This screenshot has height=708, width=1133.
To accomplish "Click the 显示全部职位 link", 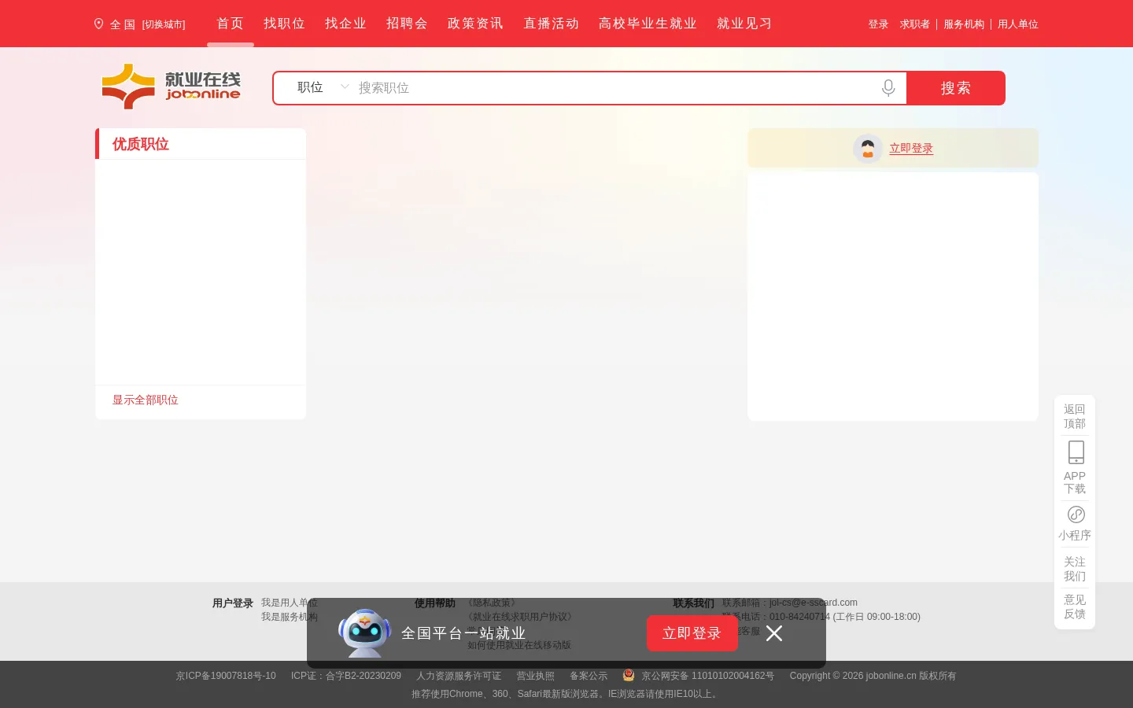I will click(x=146, y=400).
